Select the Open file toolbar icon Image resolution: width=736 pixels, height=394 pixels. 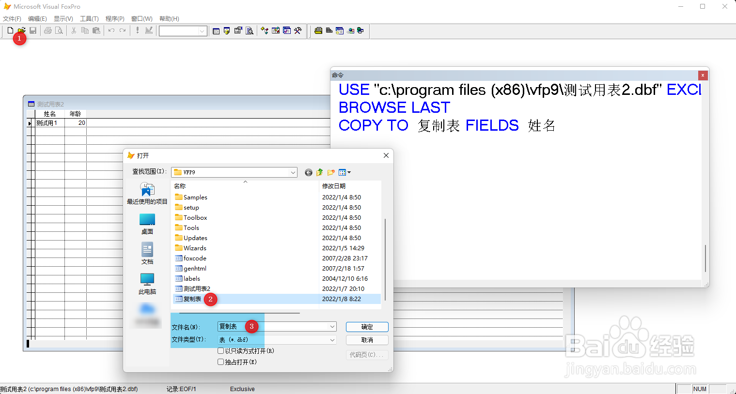click(21, 30)
